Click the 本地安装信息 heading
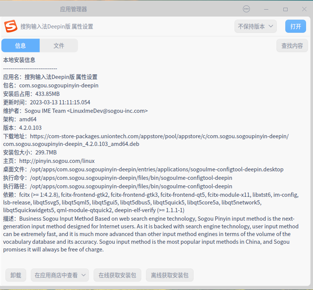 click(19, 60)
